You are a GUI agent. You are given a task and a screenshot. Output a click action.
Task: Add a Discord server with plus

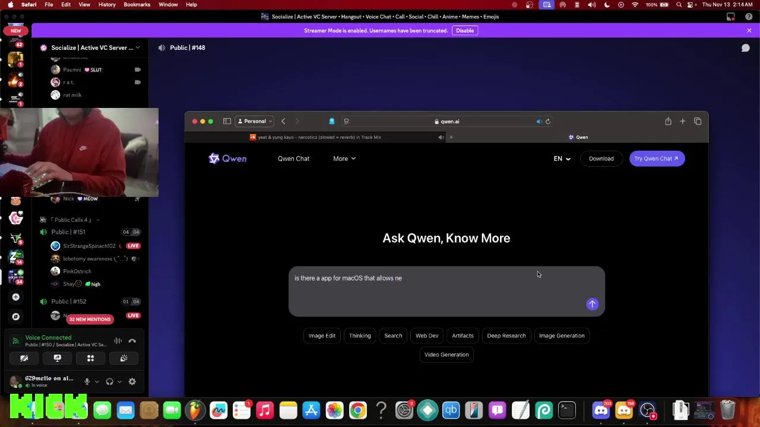(x=16, y=297)
